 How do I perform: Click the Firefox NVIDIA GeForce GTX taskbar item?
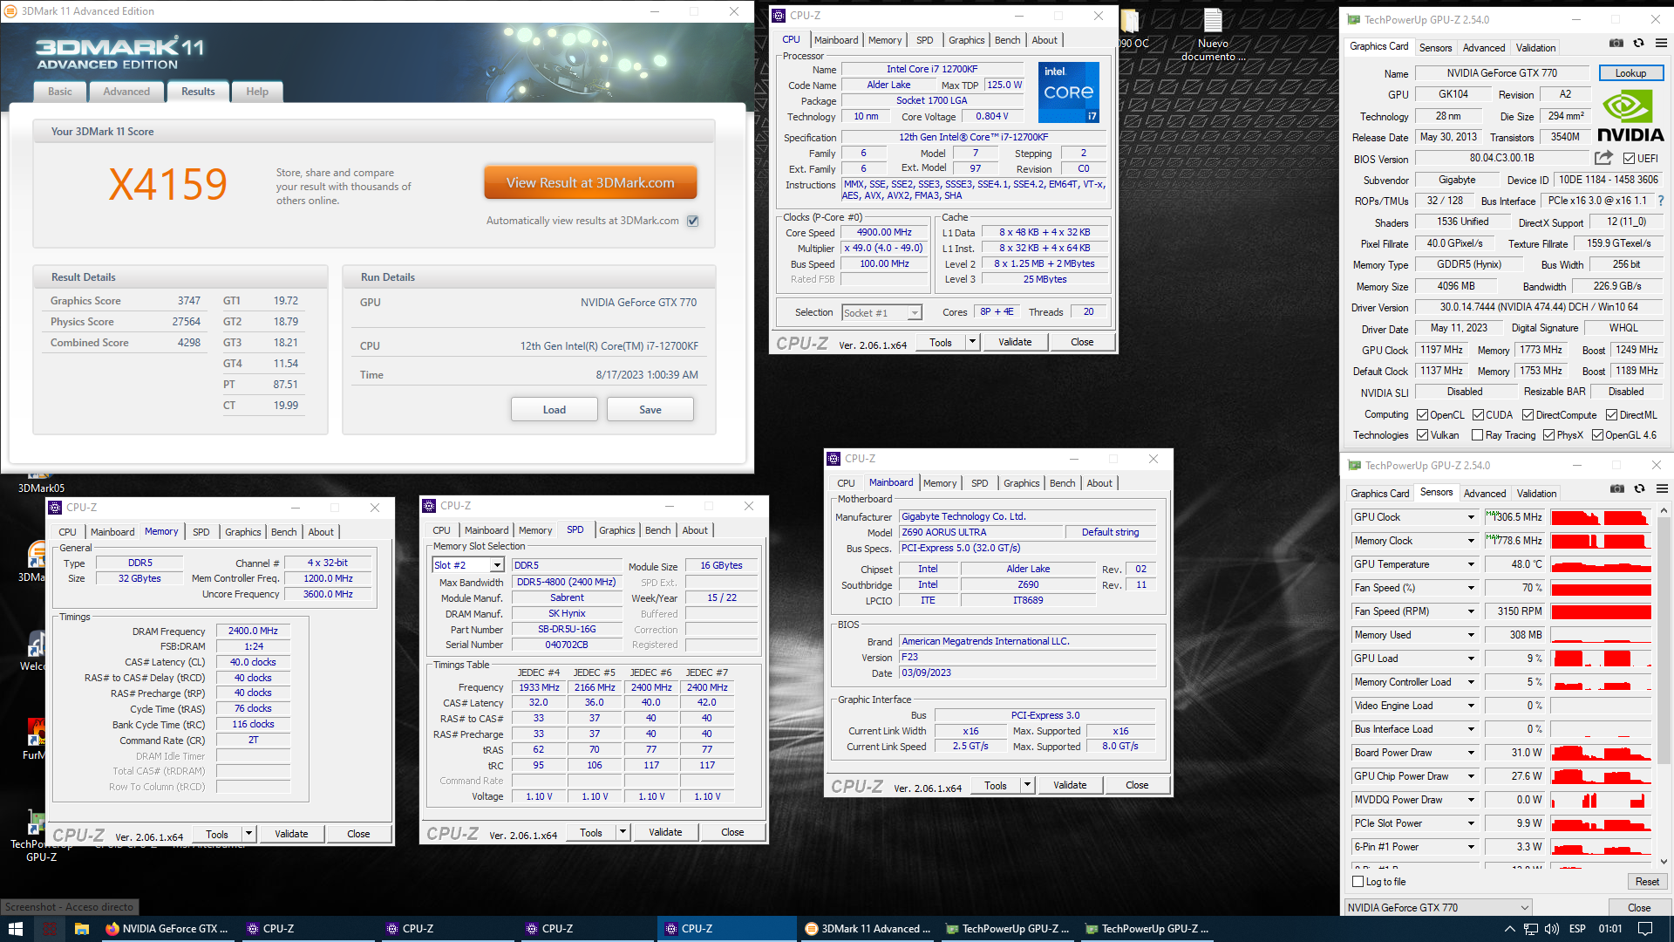(x=167, y=929)
